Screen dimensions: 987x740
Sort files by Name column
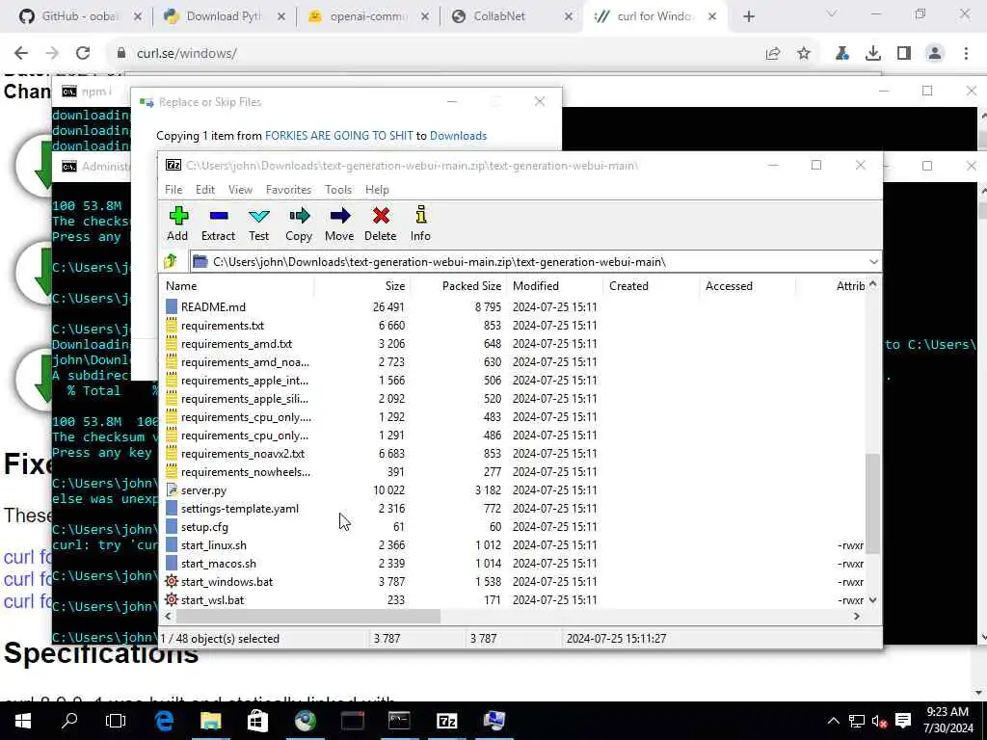point(238,285)
